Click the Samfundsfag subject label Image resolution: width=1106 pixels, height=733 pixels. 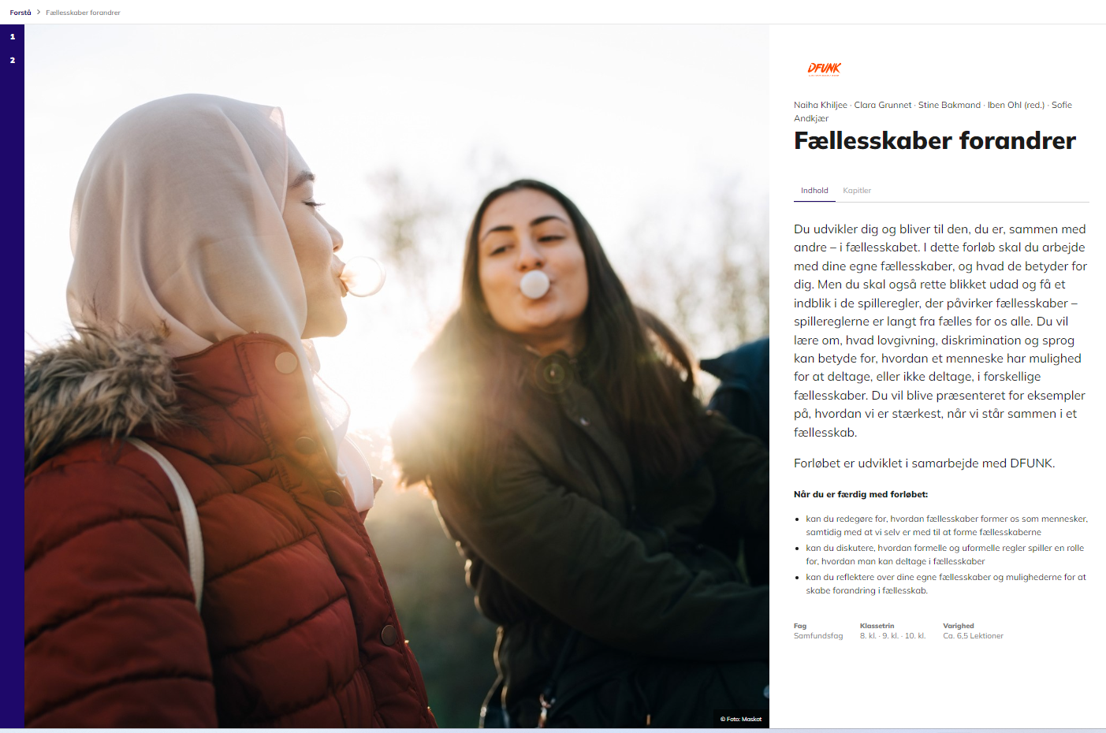818,636
